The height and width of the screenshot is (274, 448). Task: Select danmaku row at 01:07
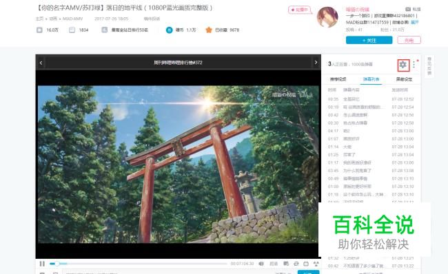[x=371, y=138]
